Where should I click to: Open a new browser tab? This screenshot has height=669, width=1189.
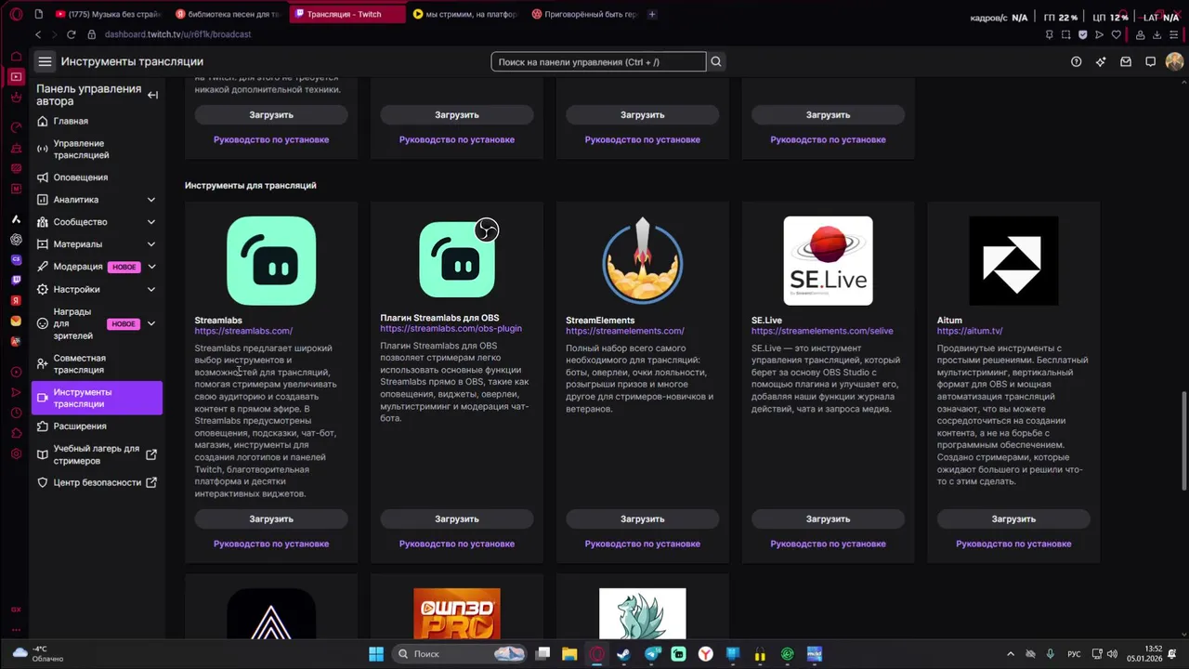652,14
